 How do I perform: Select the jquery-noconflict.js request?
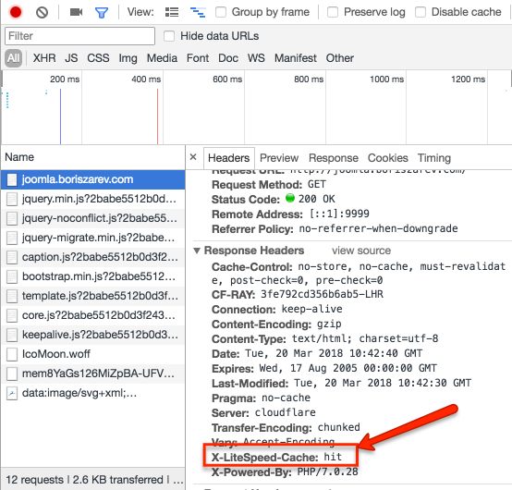click(92, 218)
